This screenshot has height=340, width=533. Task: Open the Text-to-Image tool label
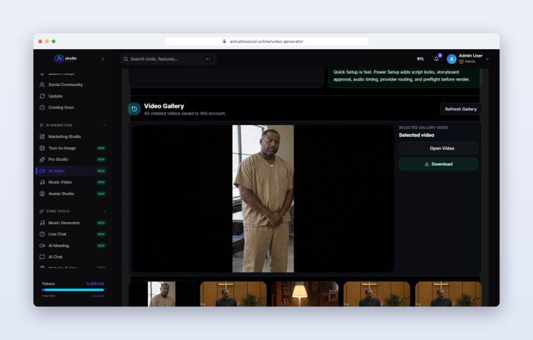point(62,148)
